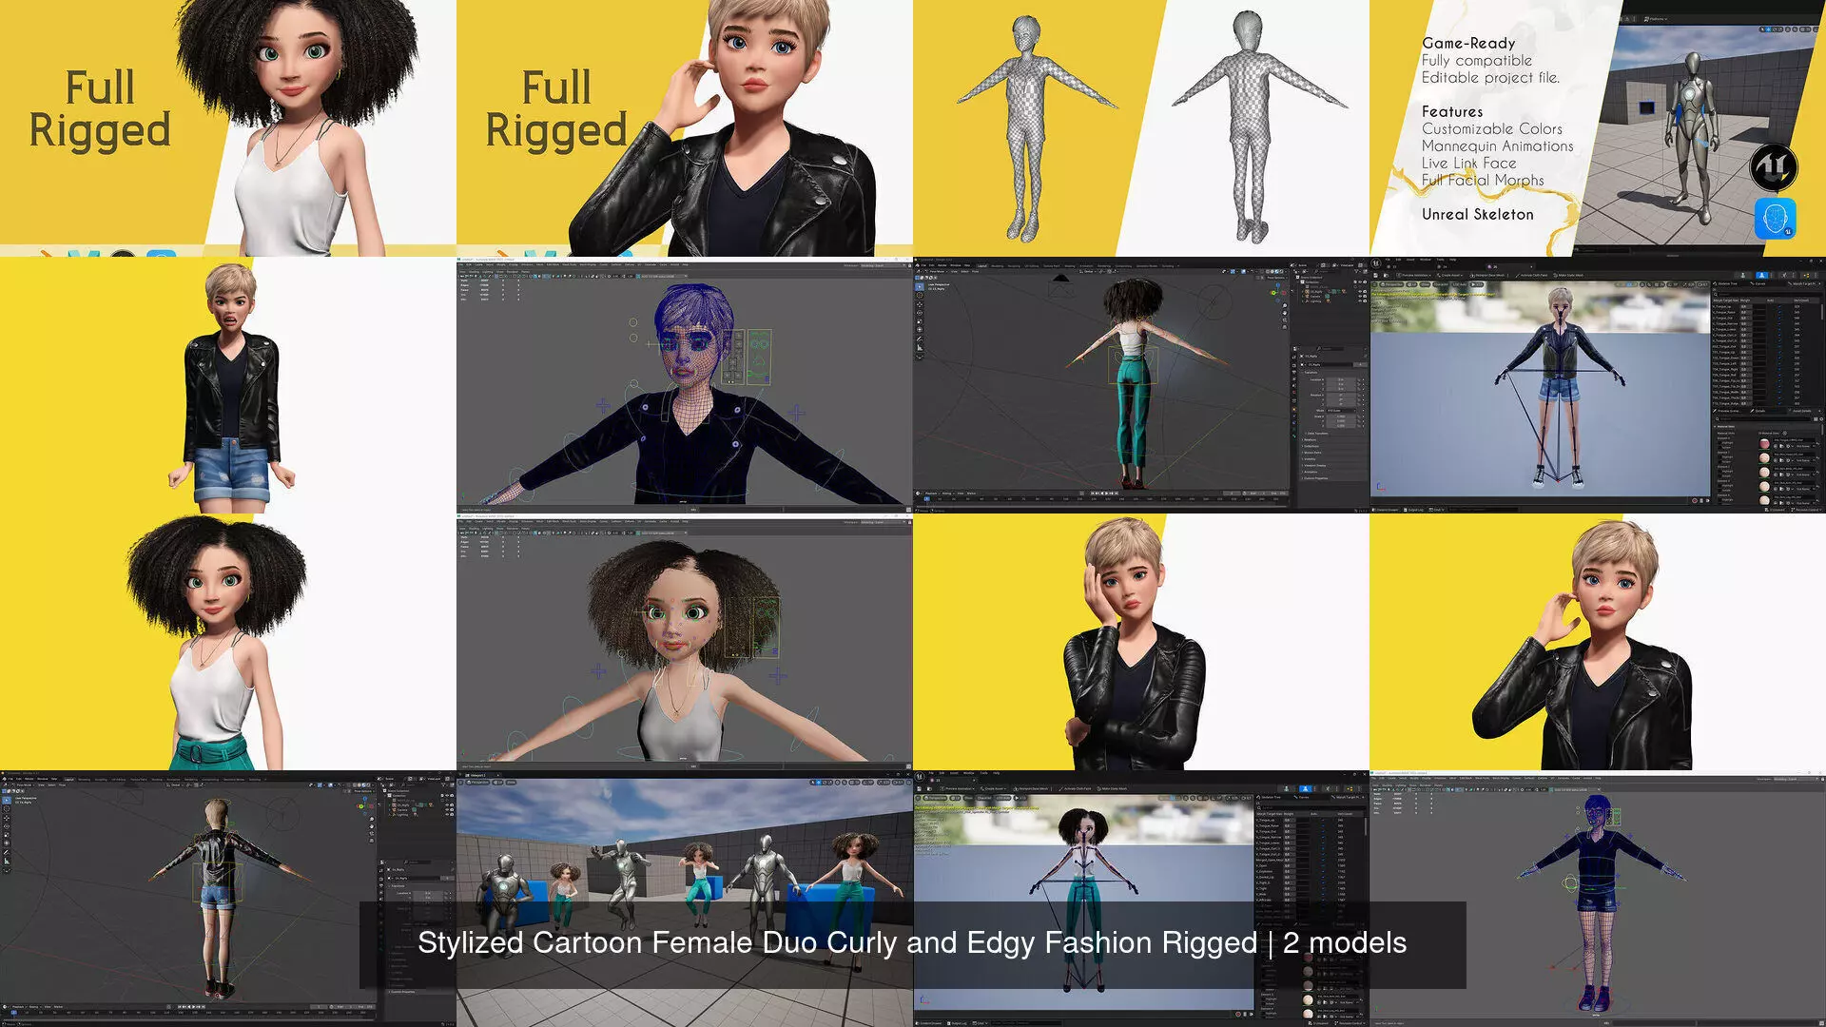
Task: Open Playback dropdown in curly-hair Blender timeline
Action: click(x=932, y=493)
